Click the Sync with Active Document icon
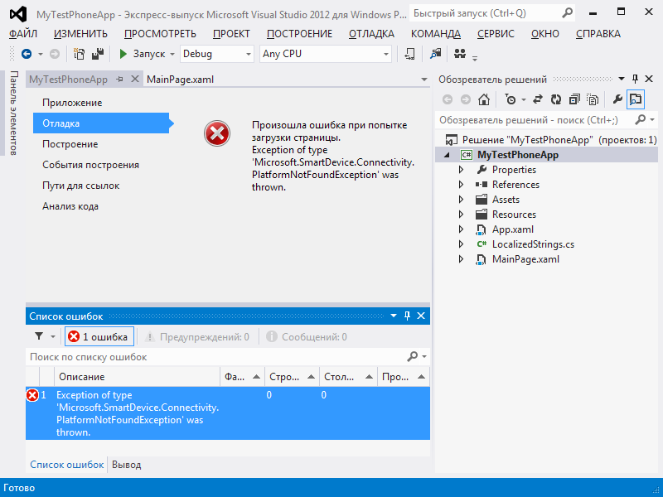 tap(537, 99)
